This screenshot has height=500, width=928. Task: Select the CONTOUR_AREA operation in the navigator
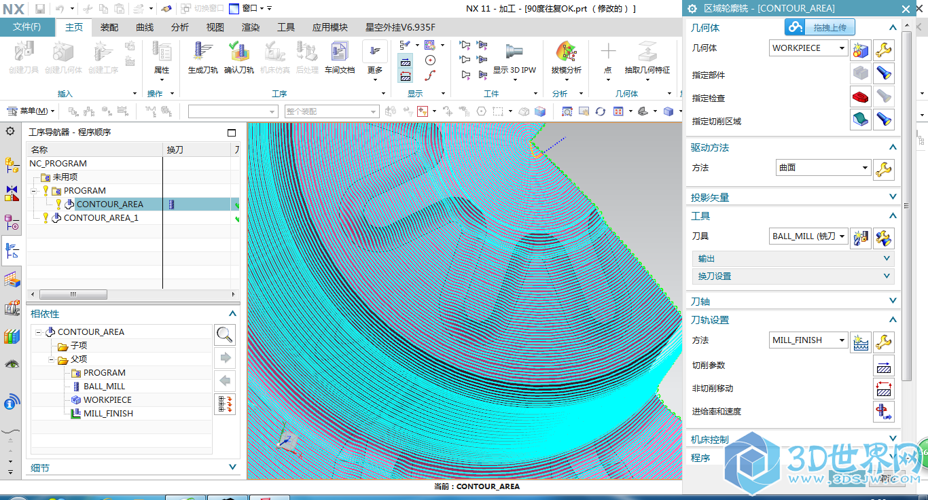109,204
